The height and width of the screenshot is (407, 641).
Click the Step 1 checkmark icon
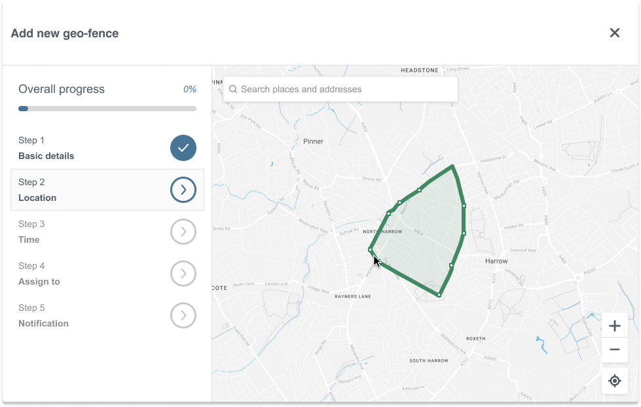point(183,148)
